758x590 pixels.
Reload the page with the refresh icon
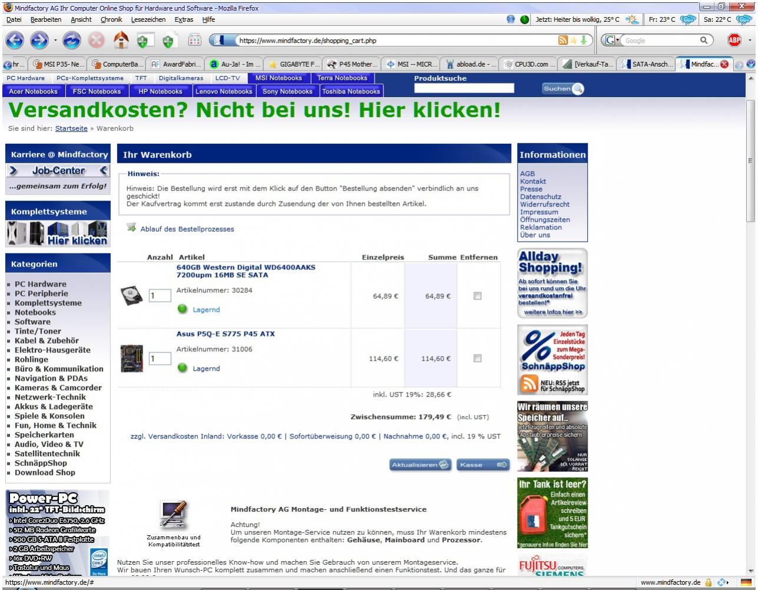click(x=72, y=41)
